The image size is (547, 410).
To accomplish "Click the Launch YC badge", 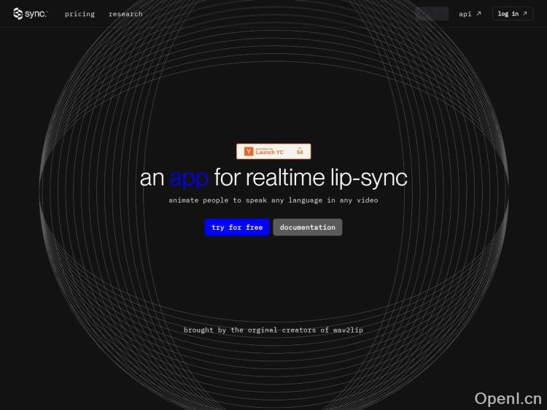I will (x=273, y=152).
